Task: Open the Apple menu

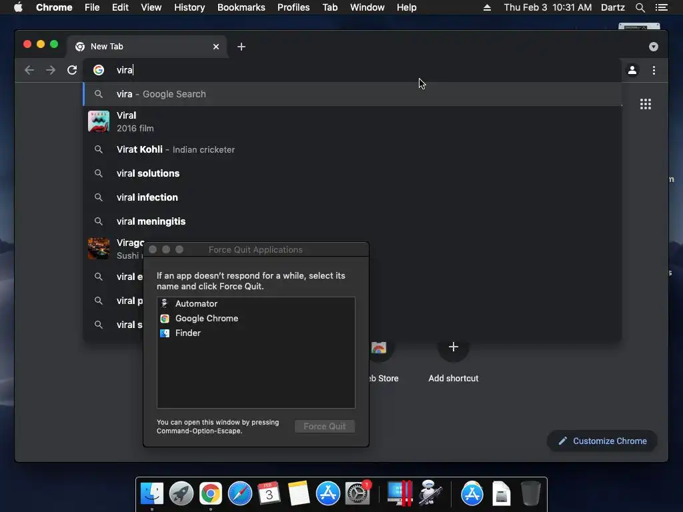Action: (18, 7)
